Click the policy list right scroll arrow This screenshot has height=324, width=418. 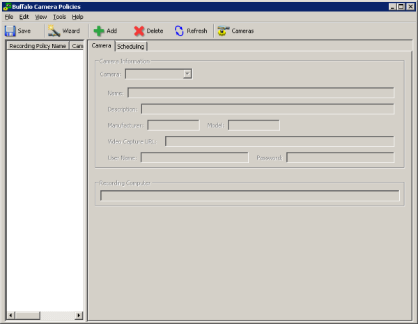tap(79, 316)
